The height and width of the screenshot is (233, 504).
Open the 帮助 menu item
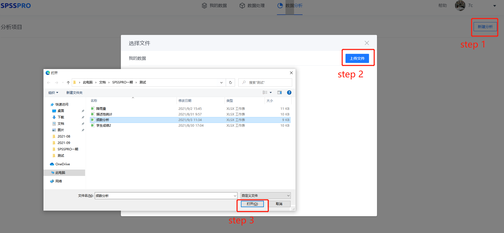point(442,6)
